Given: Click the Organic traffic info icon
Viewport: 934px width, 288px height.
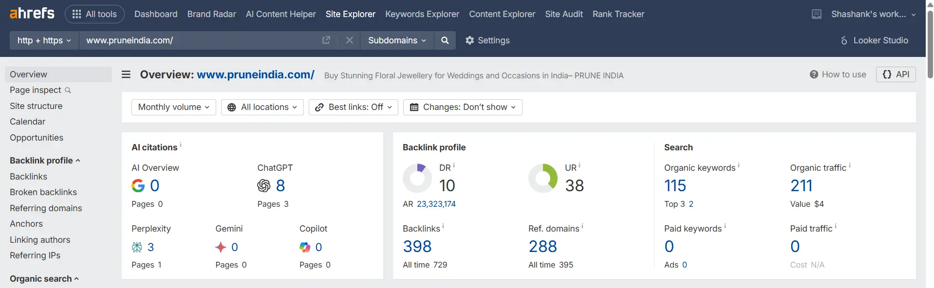Looking at the screenshot, I should [x=850, y=165].
